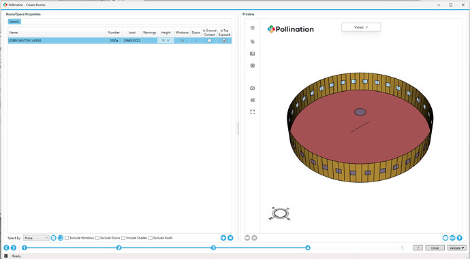Uncheck Is Top Exposed for lobby room
Image resolution: width=470 pixels, height=259 pixels.
[224, 40]
